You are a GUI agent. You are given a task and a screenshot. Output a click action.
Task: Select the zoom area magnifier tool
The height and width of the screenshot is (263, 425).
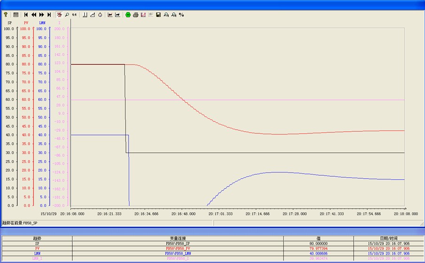[67, 15]
